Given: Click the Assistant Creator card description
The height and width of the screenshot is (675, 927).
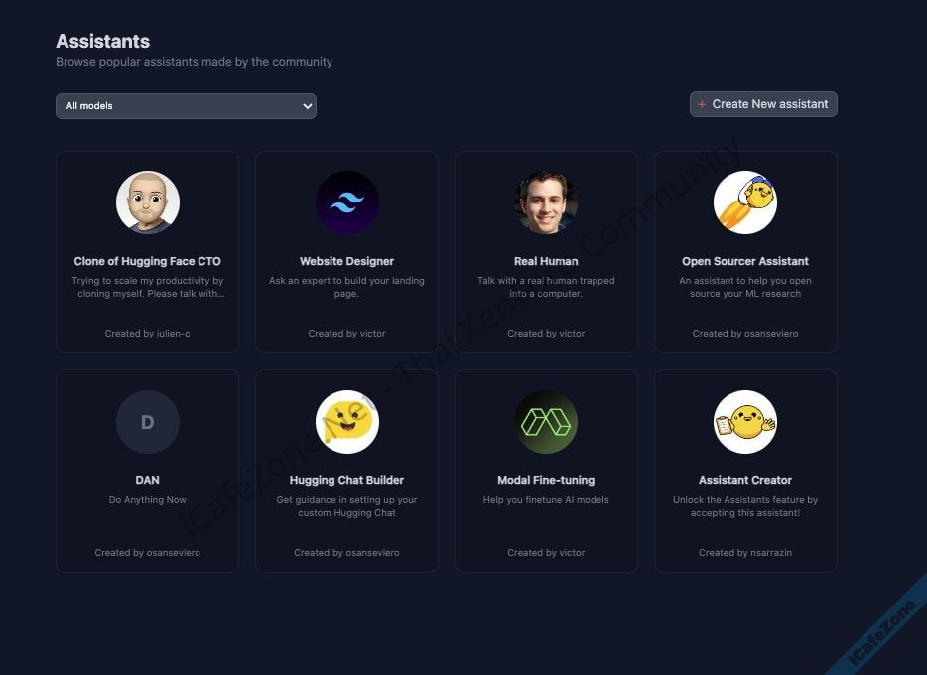Looking at the screenshot, I should pos(745,506).
